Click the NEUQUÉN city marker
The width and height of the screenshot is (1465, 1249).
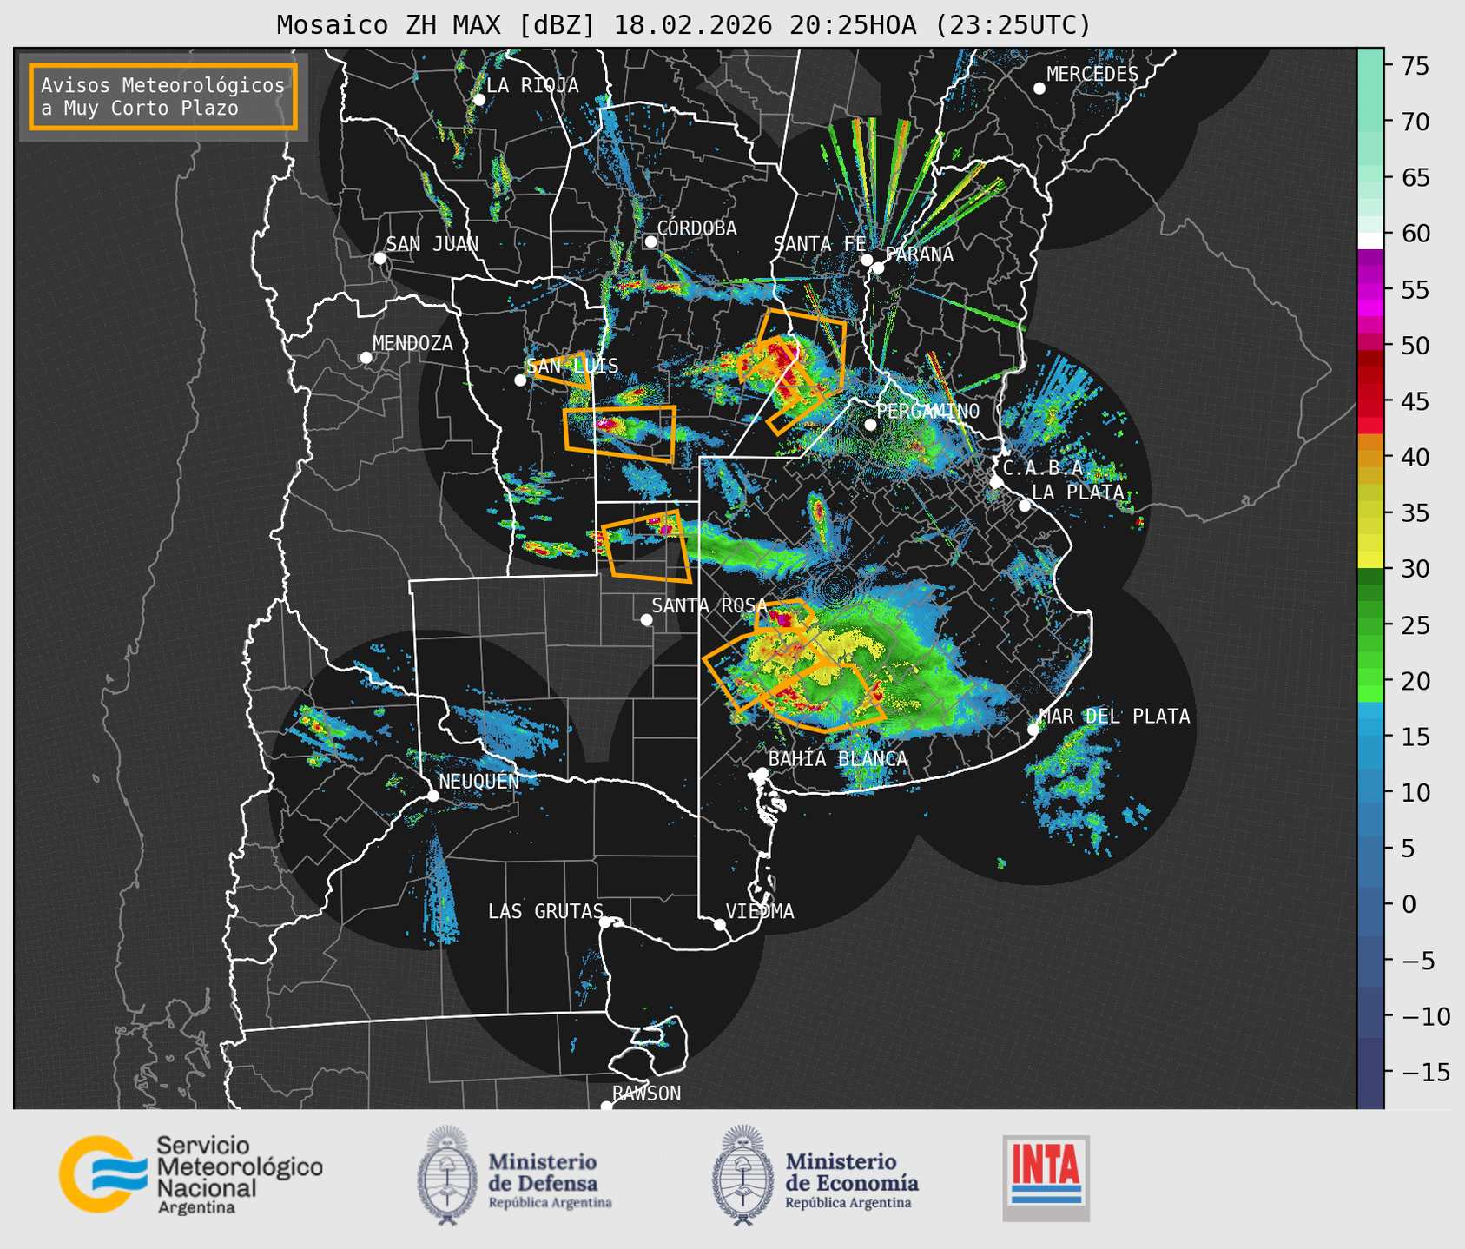point(432,796)
